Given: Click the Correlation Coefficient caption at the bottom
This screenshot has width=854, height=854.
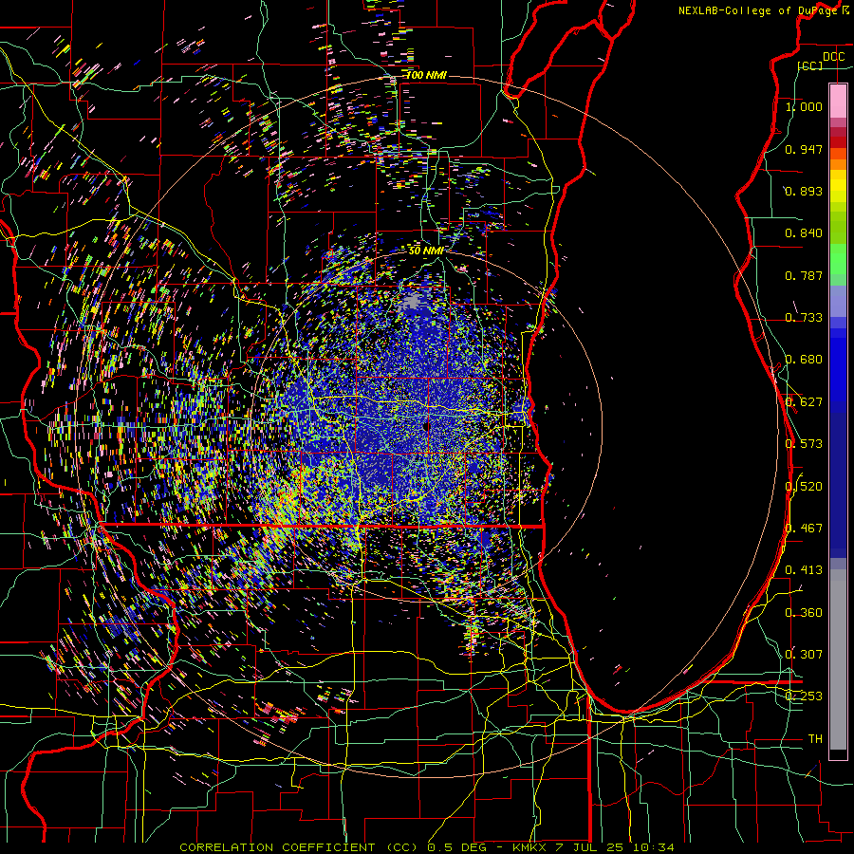Looking at the screenshot, I should [427, 847].
